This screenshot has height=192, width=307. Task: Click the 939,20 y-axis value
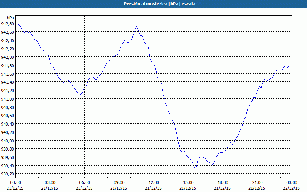point(7,174)
